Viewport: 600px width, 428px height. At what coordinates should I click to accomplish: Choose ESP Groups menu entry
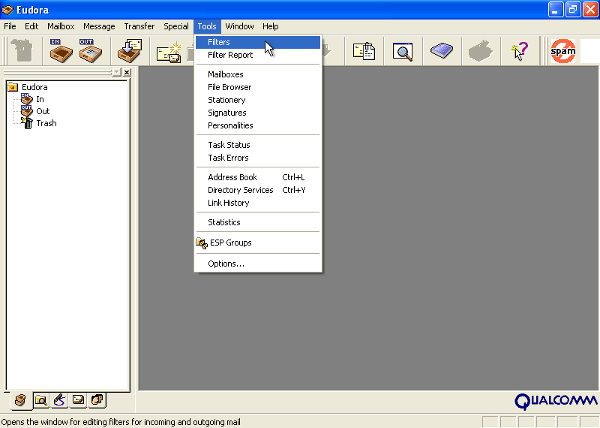coord(258,243)
